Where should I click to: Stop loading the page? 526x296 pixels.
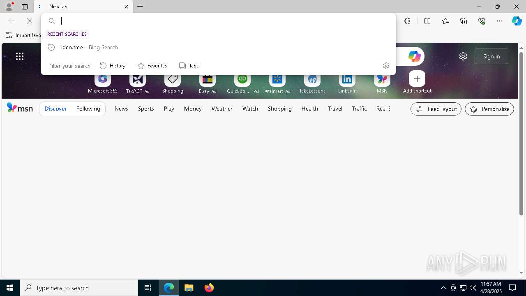(30, 21)
